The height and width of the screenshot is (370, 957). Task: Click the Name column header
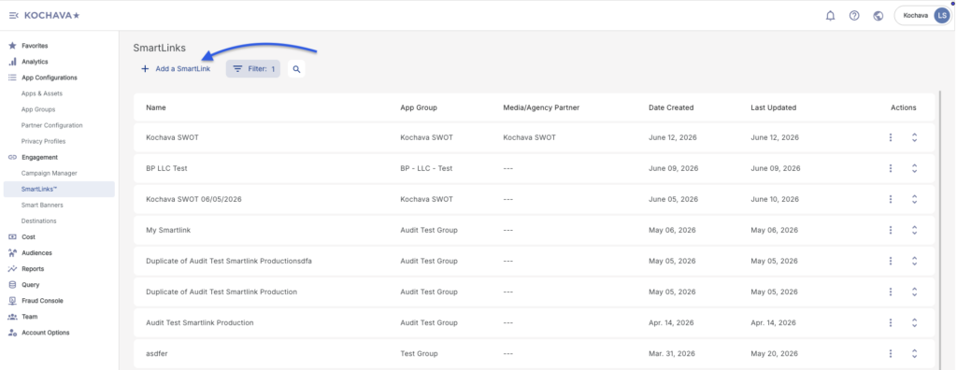156,107
